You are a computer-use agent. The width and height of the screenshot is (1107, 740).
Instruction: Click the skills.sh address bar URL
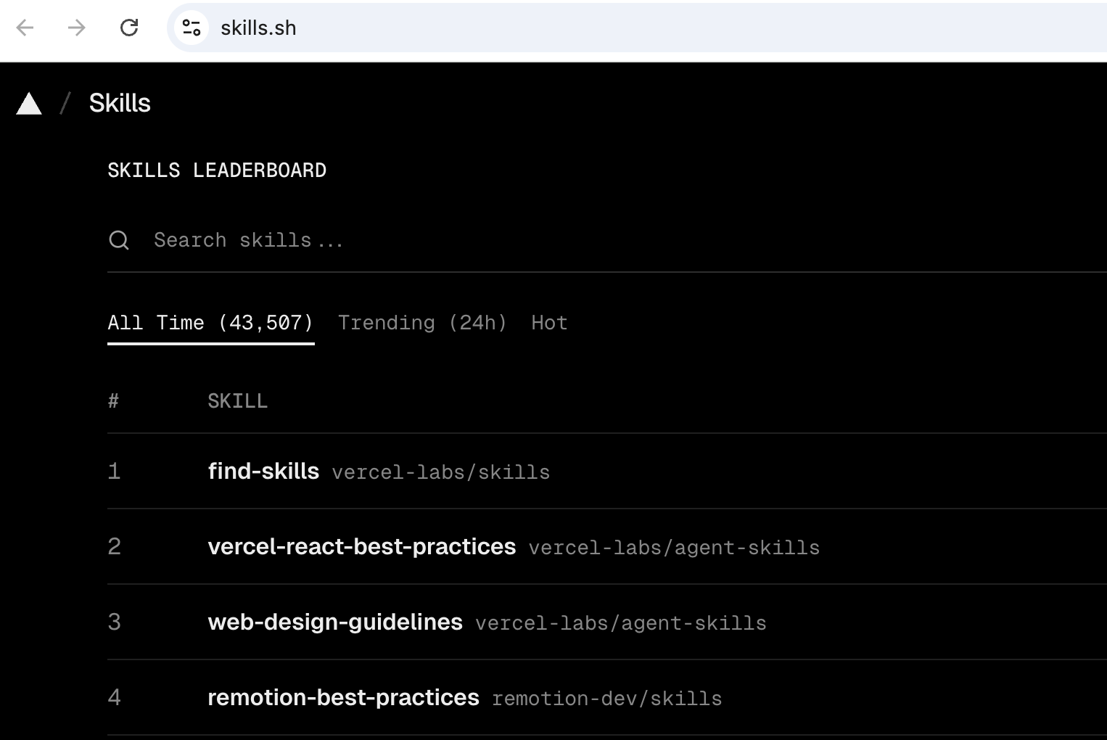click(258, 28)
